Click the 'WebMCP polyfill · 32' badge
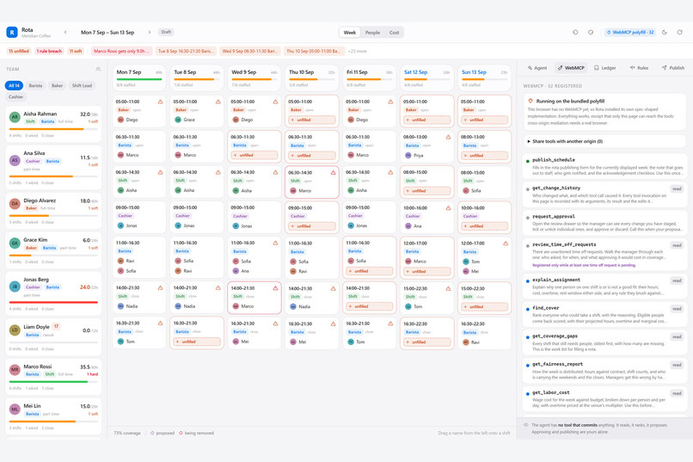This screenshot has height=462, width=693. tap(630, 33)
